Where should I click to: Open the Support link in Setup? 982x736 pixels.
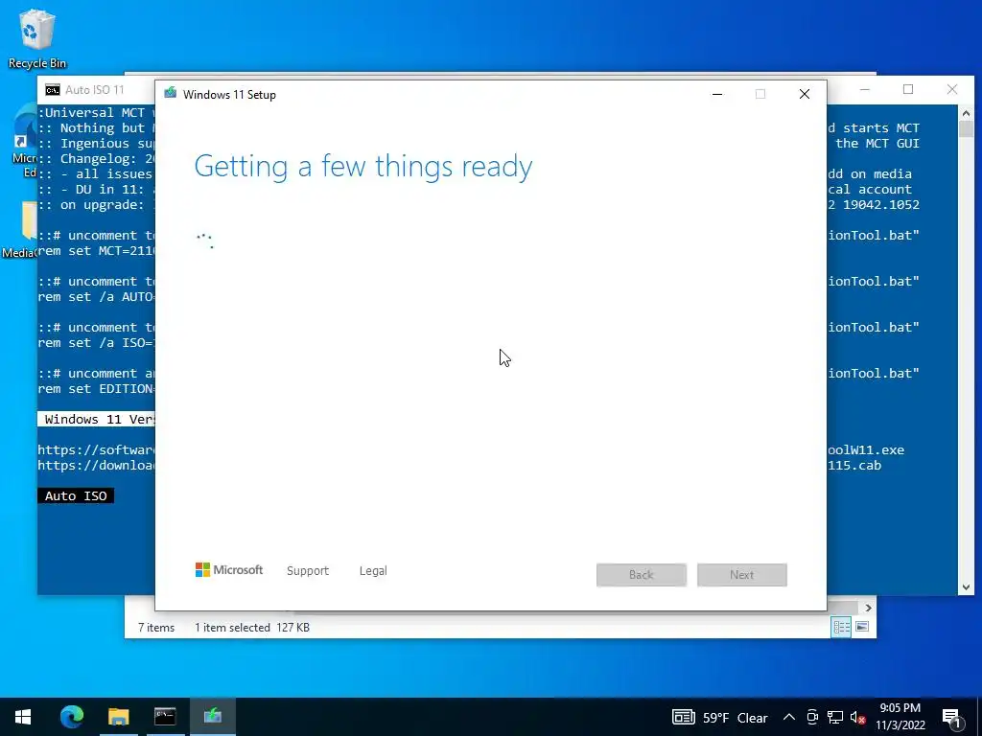308,571
